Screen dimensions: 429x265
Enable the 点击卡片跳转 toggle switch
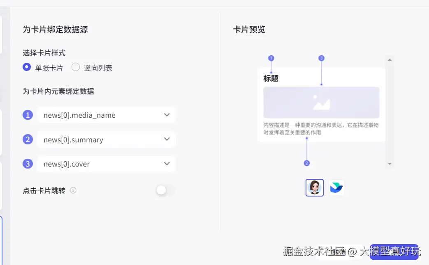pos(165,190)
